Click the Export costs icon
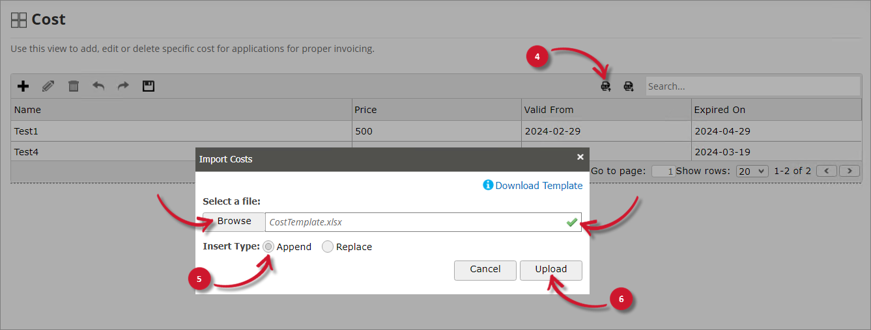Image resolution: width=871 pixels, height=330 pixels. pos(629,86)
